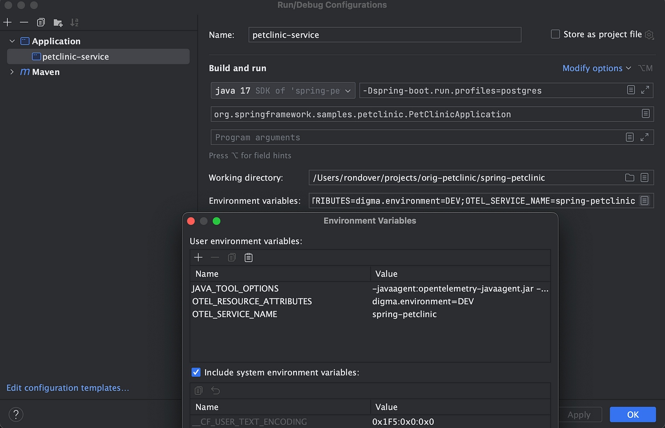
Task: Expand the Maven tree node
Action: pyautogui.click(x=12, y=72)
